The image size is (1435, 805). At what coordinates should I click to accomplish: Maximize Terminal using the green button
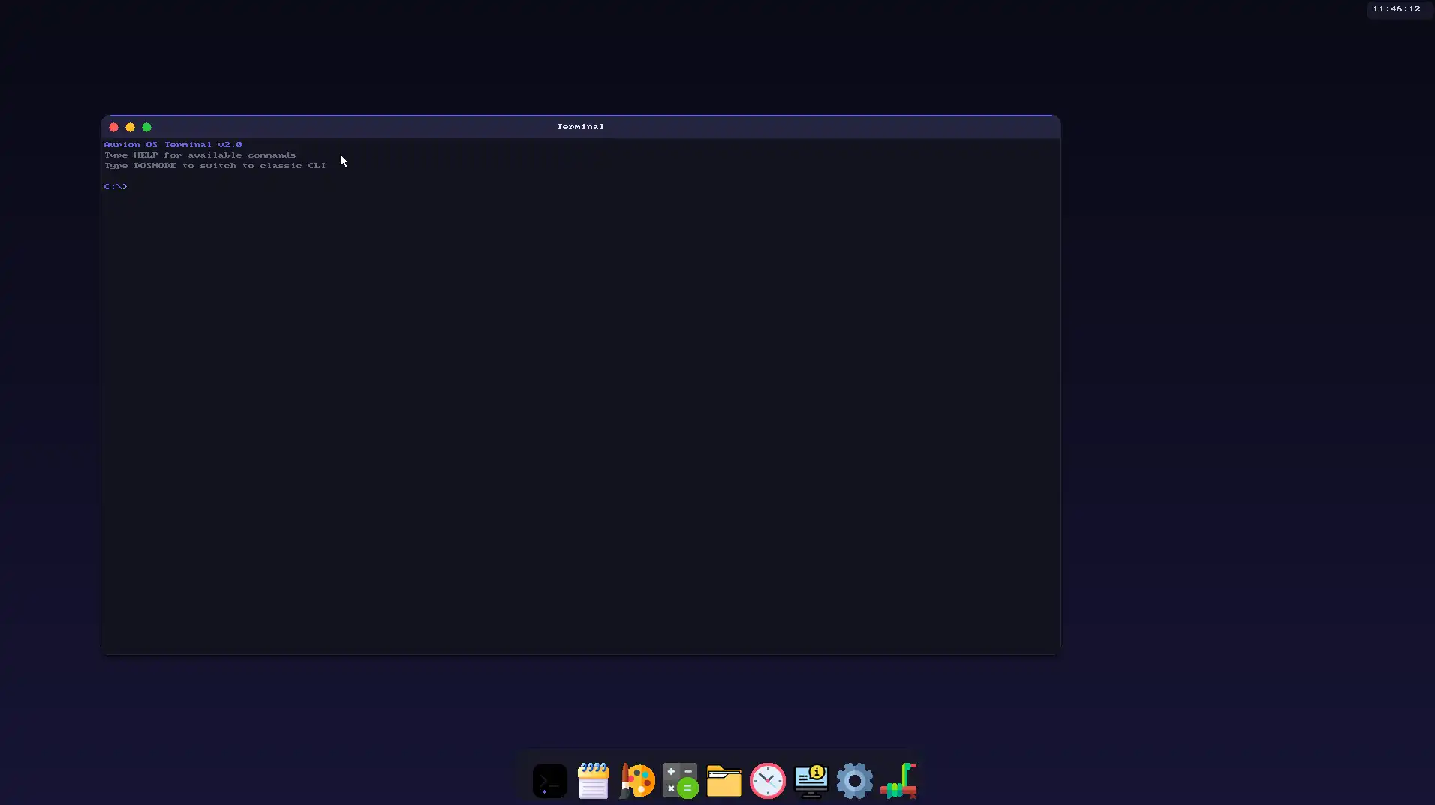pos(147,128)
